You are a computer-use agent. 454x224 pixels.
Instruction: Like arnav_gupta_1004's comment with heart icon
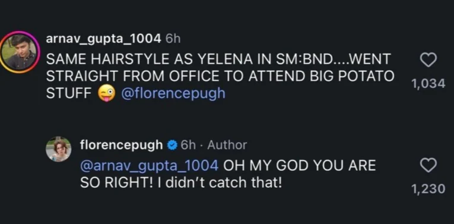(x=428, y=60)
